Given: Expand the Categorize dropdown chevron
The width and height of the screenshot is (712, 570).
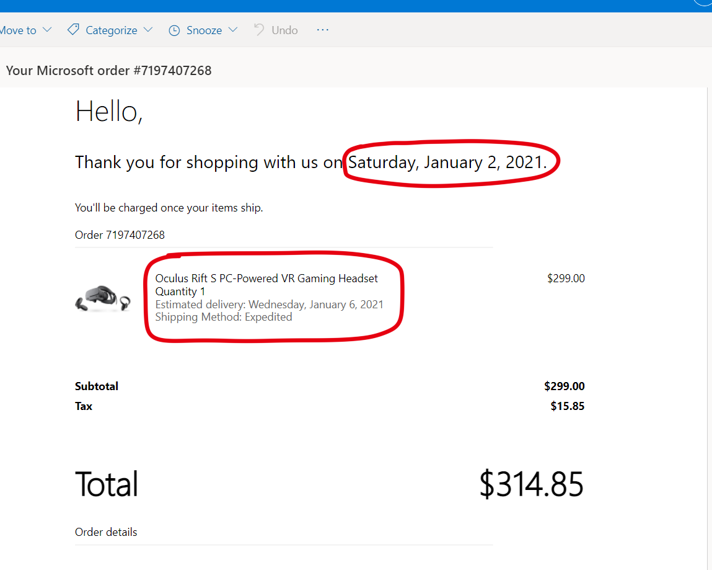Looking at the screenshot, I should click(x=148, y=30).
